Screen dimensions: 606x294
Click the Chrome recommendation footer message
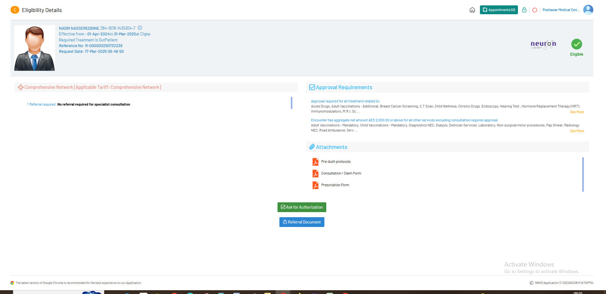[x=79, y=283]
